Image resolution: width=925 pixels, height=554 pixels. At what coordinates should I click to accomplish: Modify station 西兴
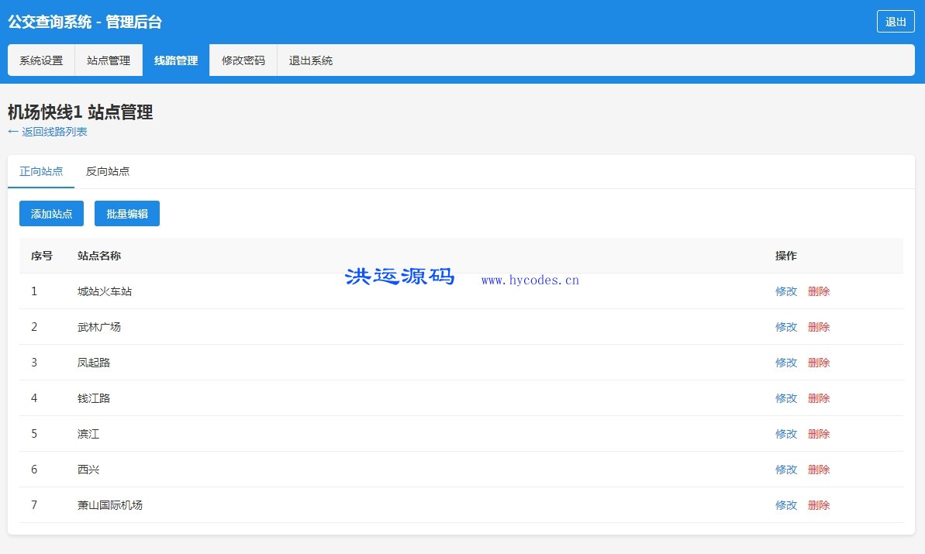785,469
